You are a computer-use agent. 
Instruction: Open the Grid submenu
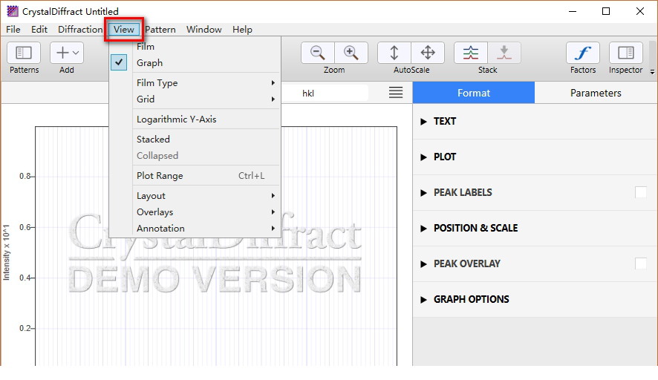click(195, 99)
